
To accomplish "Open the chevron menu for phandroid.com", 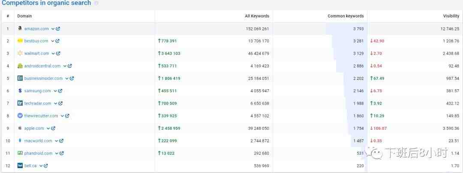I will [57, 153].
